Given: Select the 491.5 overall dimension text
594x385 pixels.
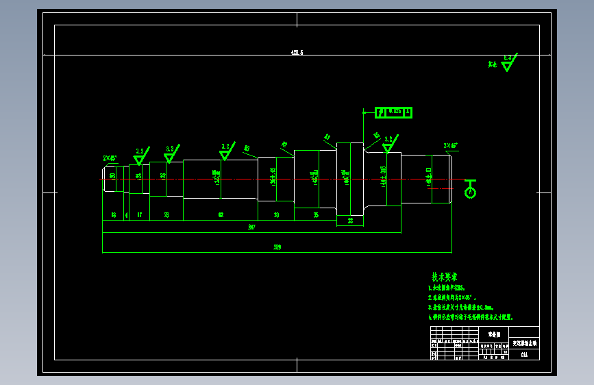Looking at the screenshot, I should (x=297, y=52).
